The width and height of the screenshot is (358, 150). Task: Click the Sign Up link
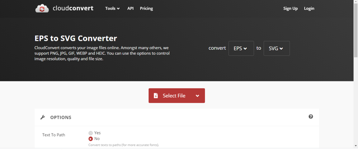click(290, 8)
